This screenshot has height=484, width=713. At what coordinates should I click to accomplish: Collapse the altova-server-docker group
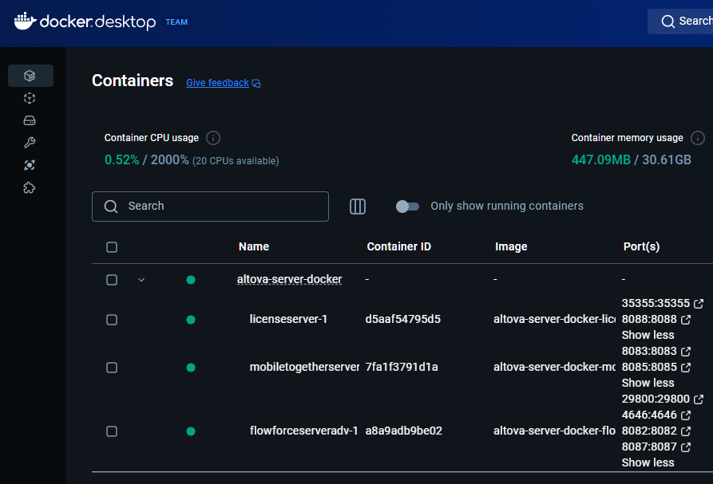141,279
